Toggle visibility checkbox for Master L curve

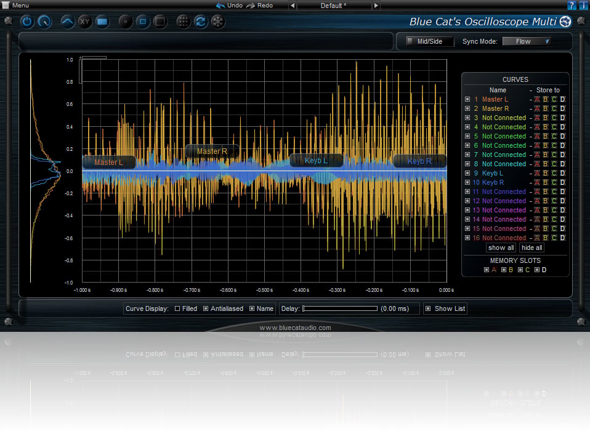pos(467,99)
